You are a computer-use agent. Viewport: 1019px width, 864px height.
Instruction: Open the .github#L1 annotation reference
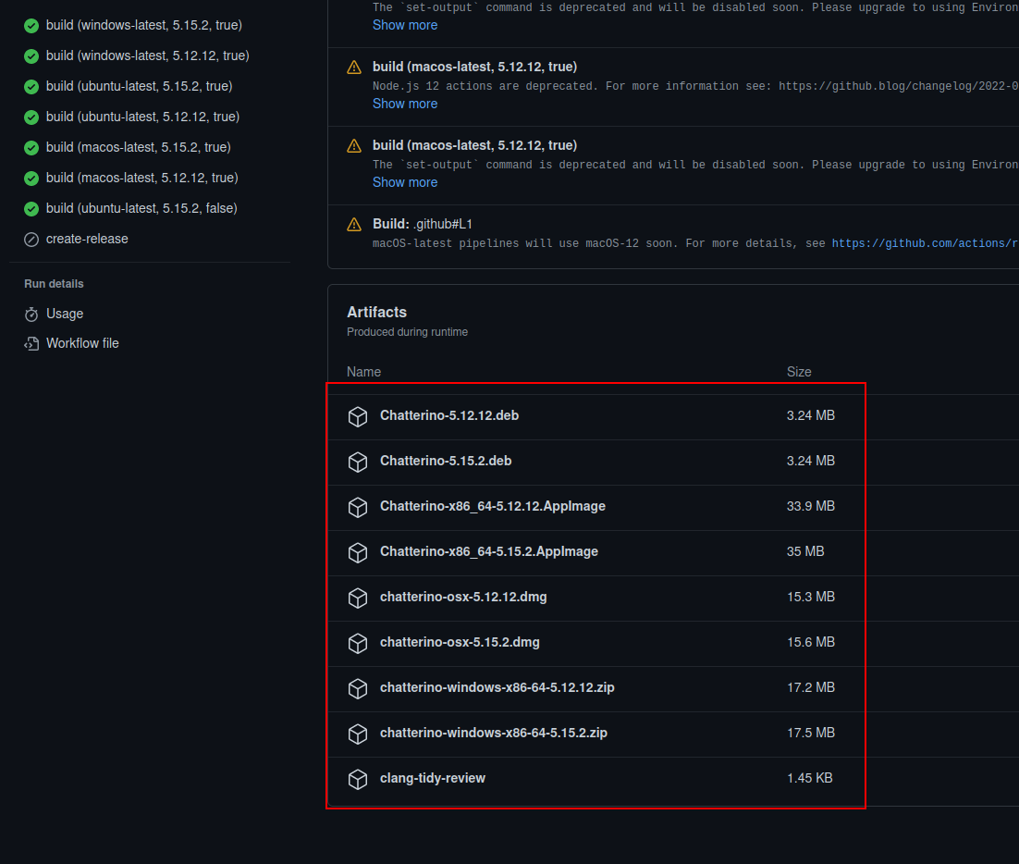443,224
